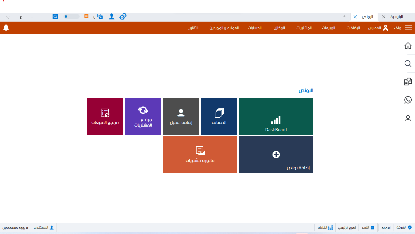Screen dimensions: 415x234
Task: Open the notifications bell in the orange bar
Action: pyautogui.click(x=5, y=28)
